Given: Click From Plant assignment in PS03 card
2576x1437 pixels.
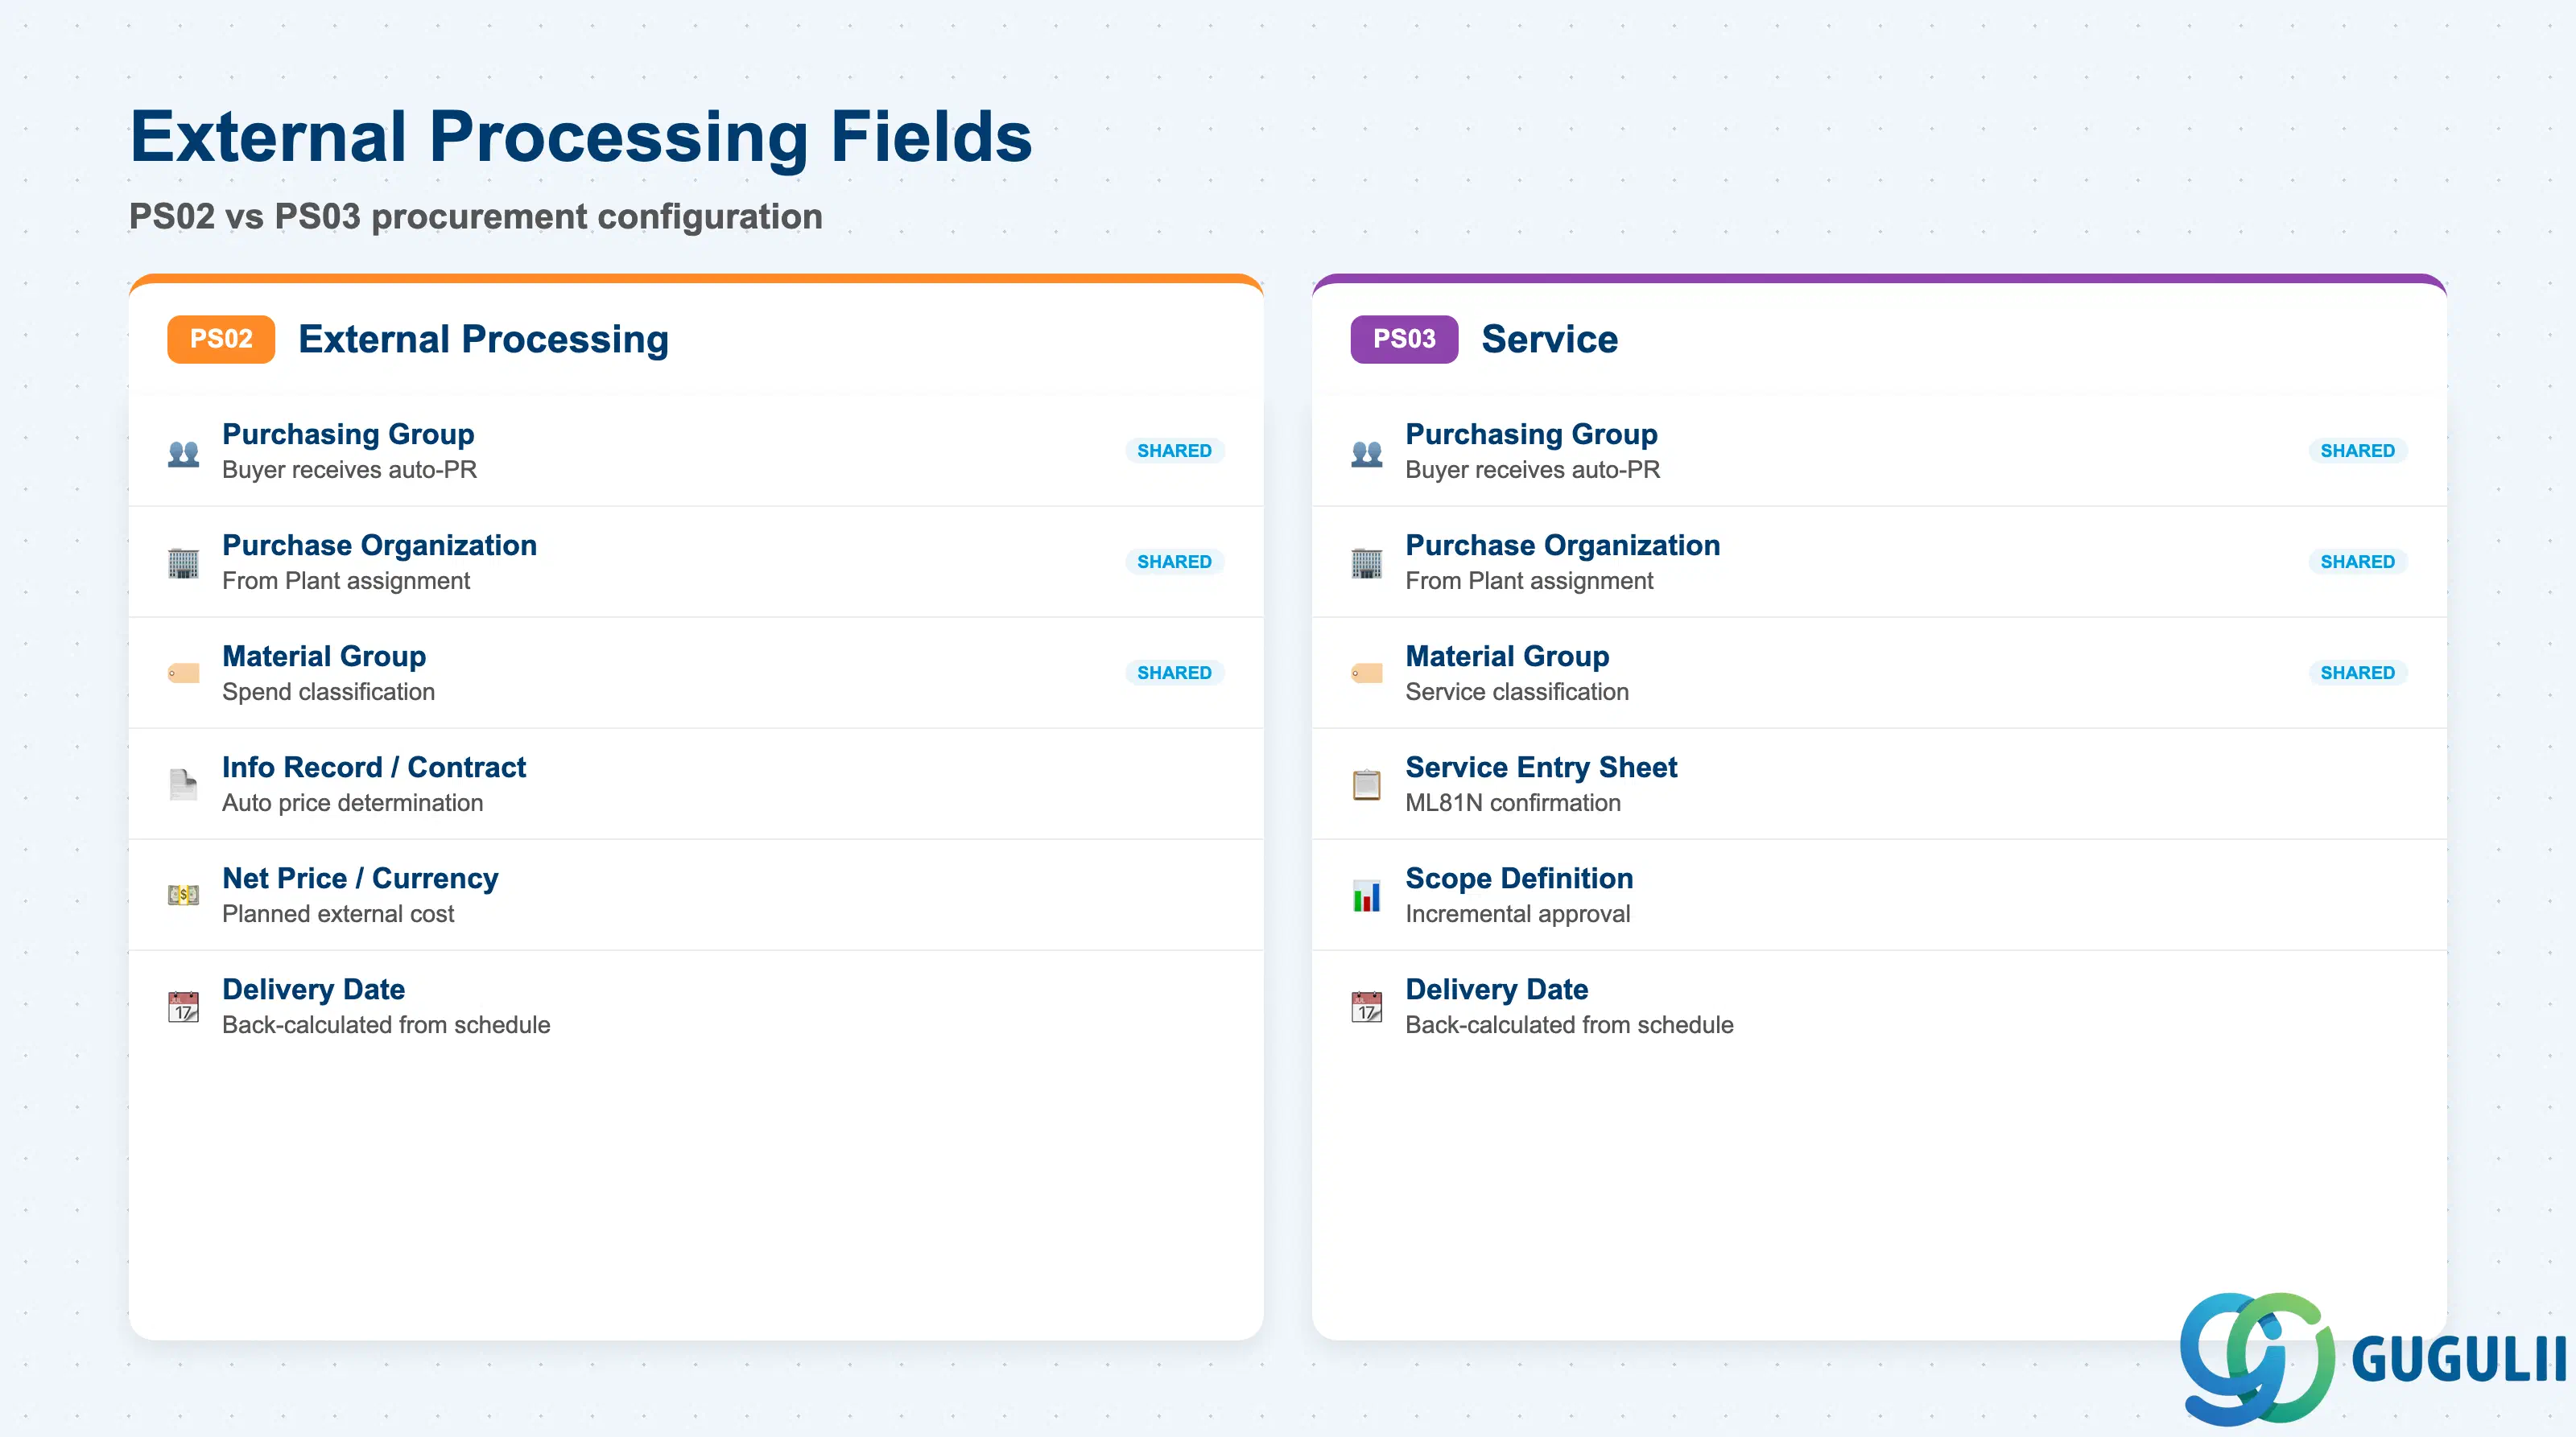Looking at the screenshot, I should pyautogui.click(x=1529, y=581).
